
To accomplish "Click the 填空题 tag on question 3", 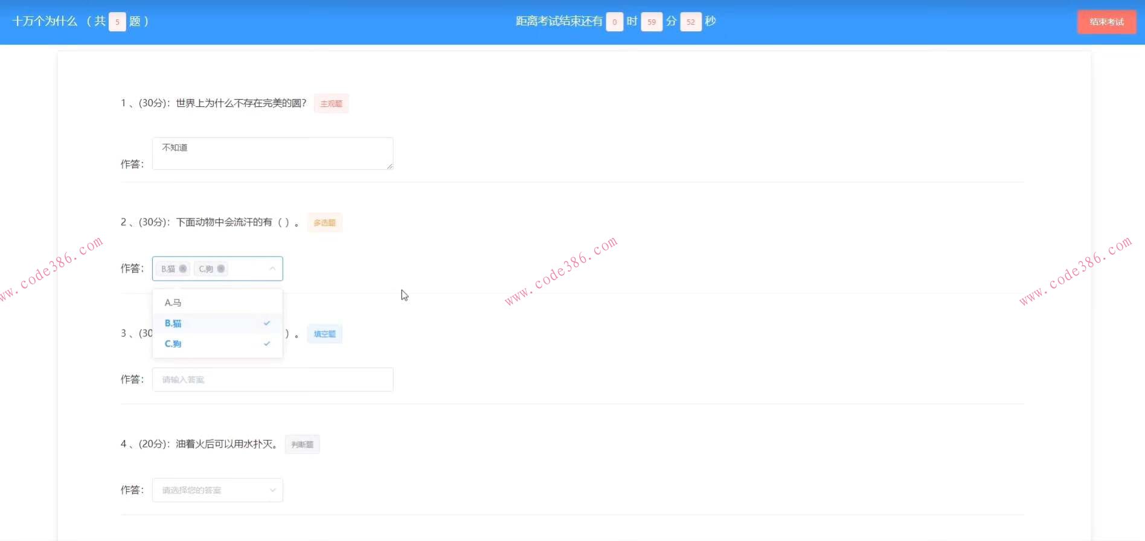I will click(x=324, y=334).
